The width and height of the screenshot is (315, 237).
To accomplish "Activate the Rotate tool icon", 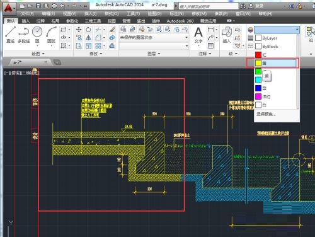I will (x=88, y=30).
